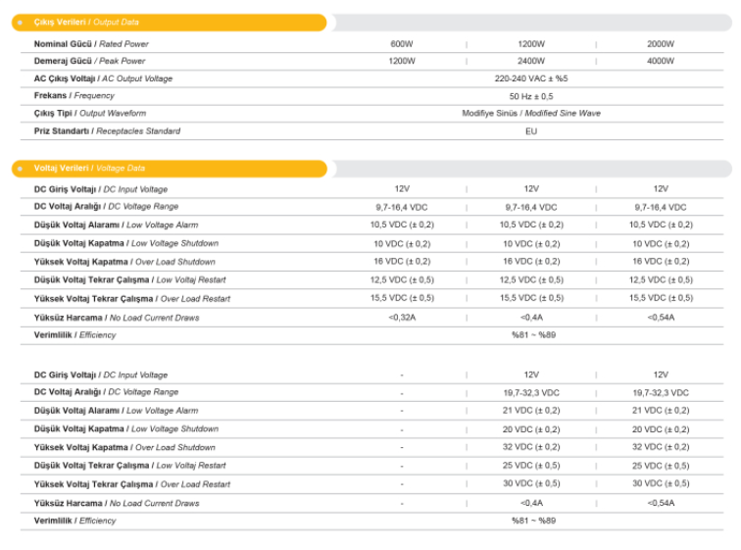This screenshot has width=741, height=550.
Task: Select the 50 Hz ± 0,5 value
Action: tap(530, 96)
